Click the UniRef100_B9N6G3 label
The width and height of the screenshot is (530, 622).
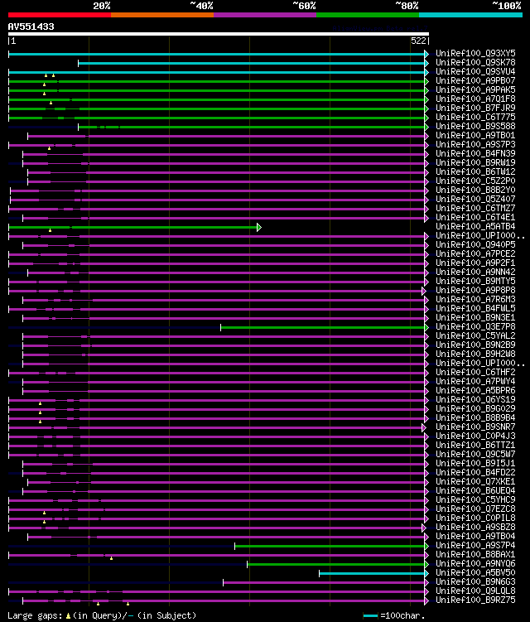coord(475,582)
